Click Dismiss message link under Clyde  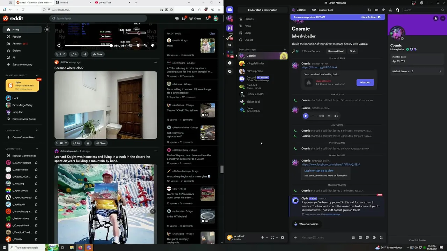(x=332, y=214)
